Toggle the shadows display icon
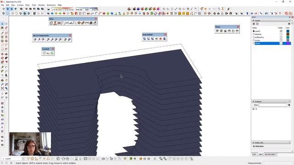The height and width of the screenshot is (165, 294). pos(48,9)
